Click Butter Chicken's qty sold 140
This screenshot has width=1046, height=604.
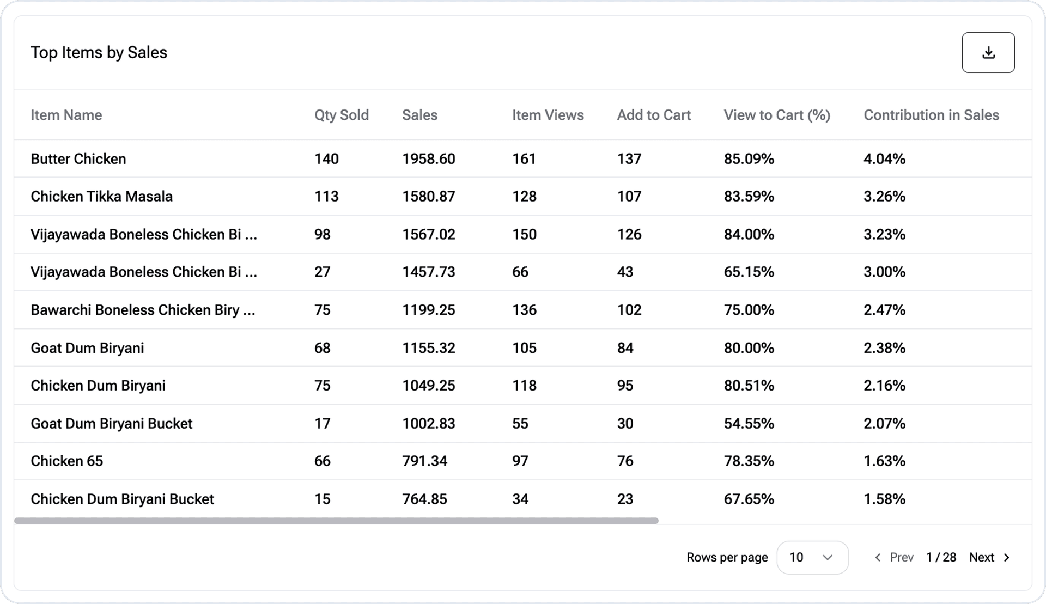click(326, 158)
